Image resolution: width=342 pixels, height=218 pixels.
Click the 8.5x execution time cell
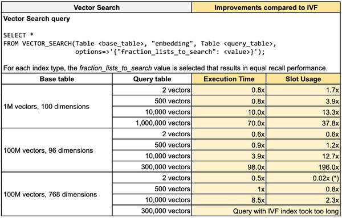[229, 200]
